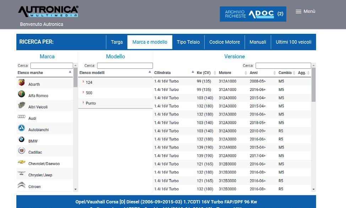Select version 121 (165) 312B3000 M5
The width and height of the screenshot is (346, 208).
pyautogui.click(x=232, y=164)
